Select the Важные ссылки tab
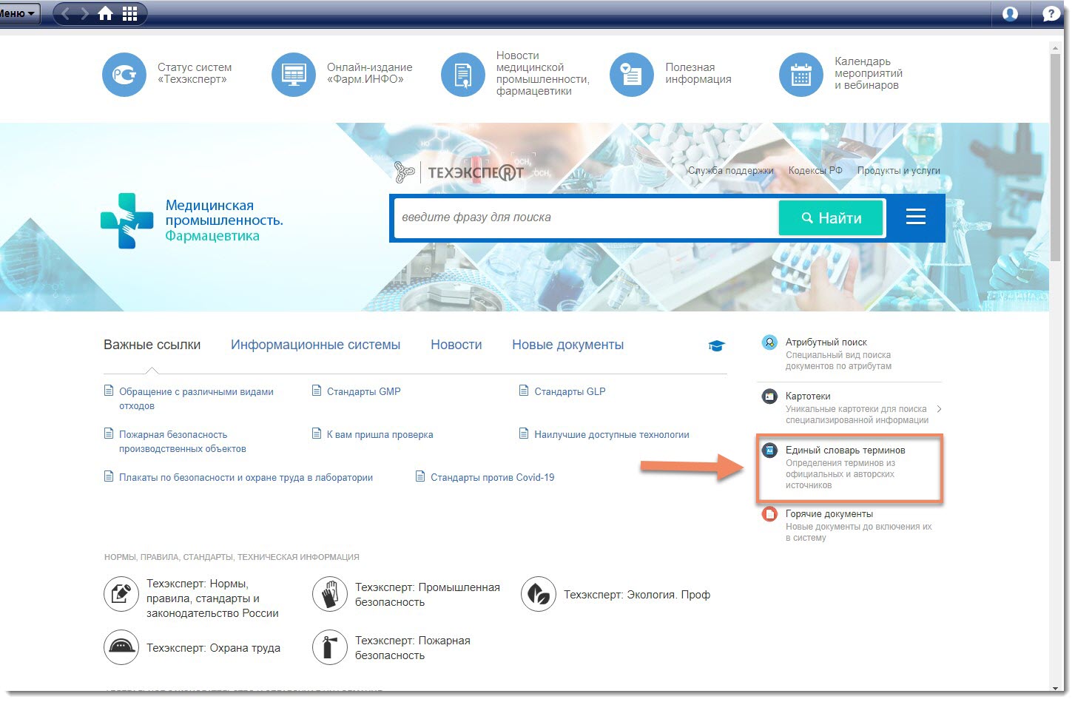 click(152, 345)
